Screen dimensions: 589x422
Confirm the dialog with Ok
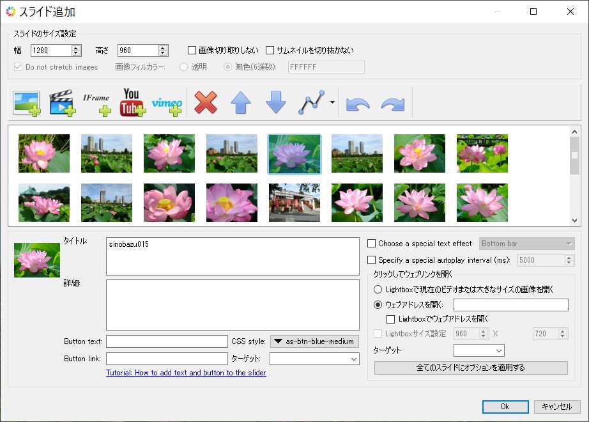[505, 407]
